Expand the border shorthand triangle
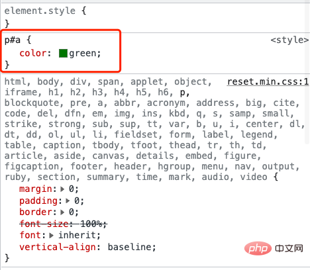 62,212
